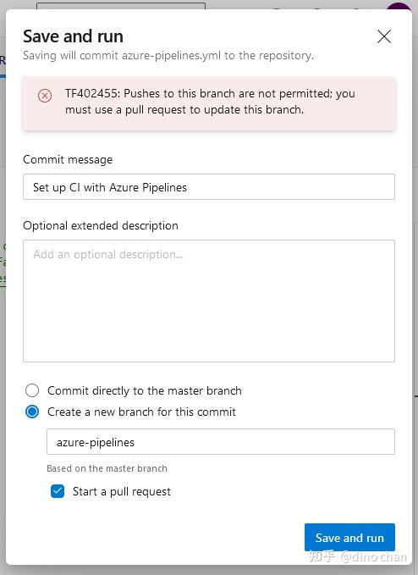Click 'Commit directly to the master branch' text

pyautogui.click(x=145, y=390)
